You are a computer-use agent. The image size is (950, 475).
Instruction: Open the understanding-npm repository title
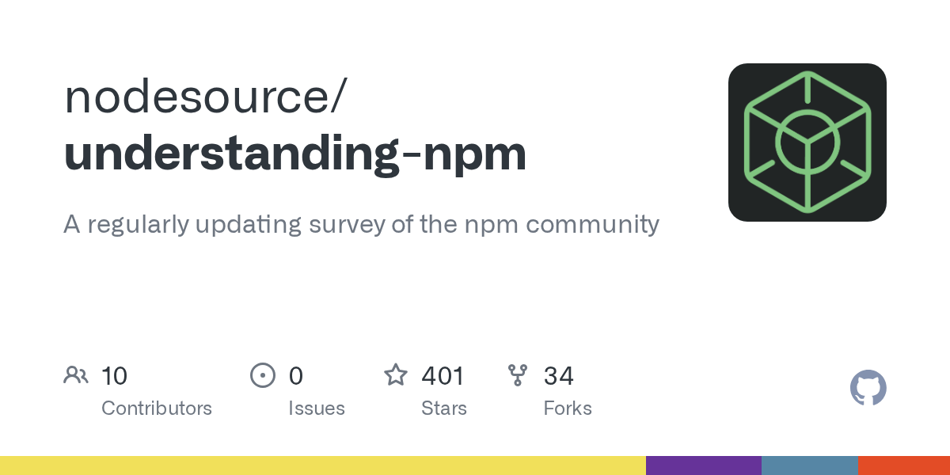click(x=295, y=154)
